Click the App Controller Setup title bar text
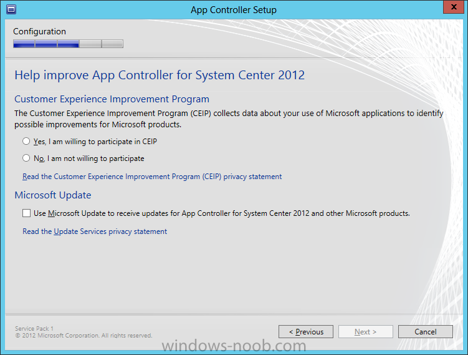Screen dimensions: 468x355 [234, 10]
